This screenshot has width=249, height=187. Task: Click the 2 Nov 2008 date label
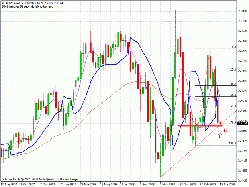click(167, 185)
